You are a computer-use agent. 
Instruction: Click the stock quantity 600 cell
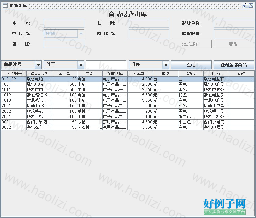(64, 84)
